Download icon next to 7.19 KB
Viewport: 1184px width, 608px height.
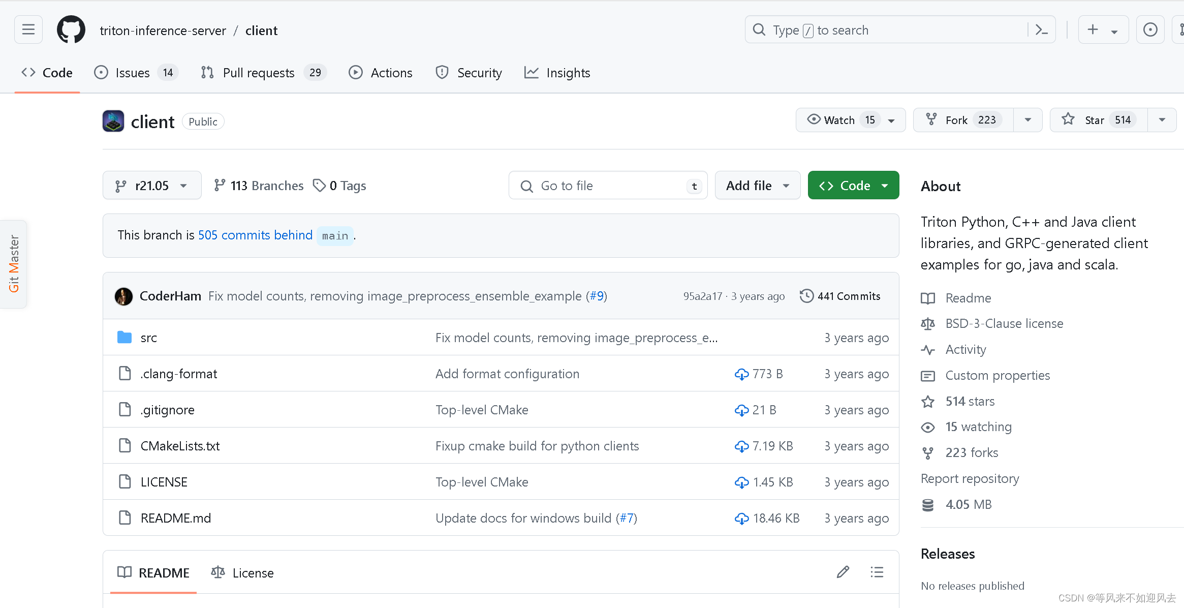[x=741, y=446]
